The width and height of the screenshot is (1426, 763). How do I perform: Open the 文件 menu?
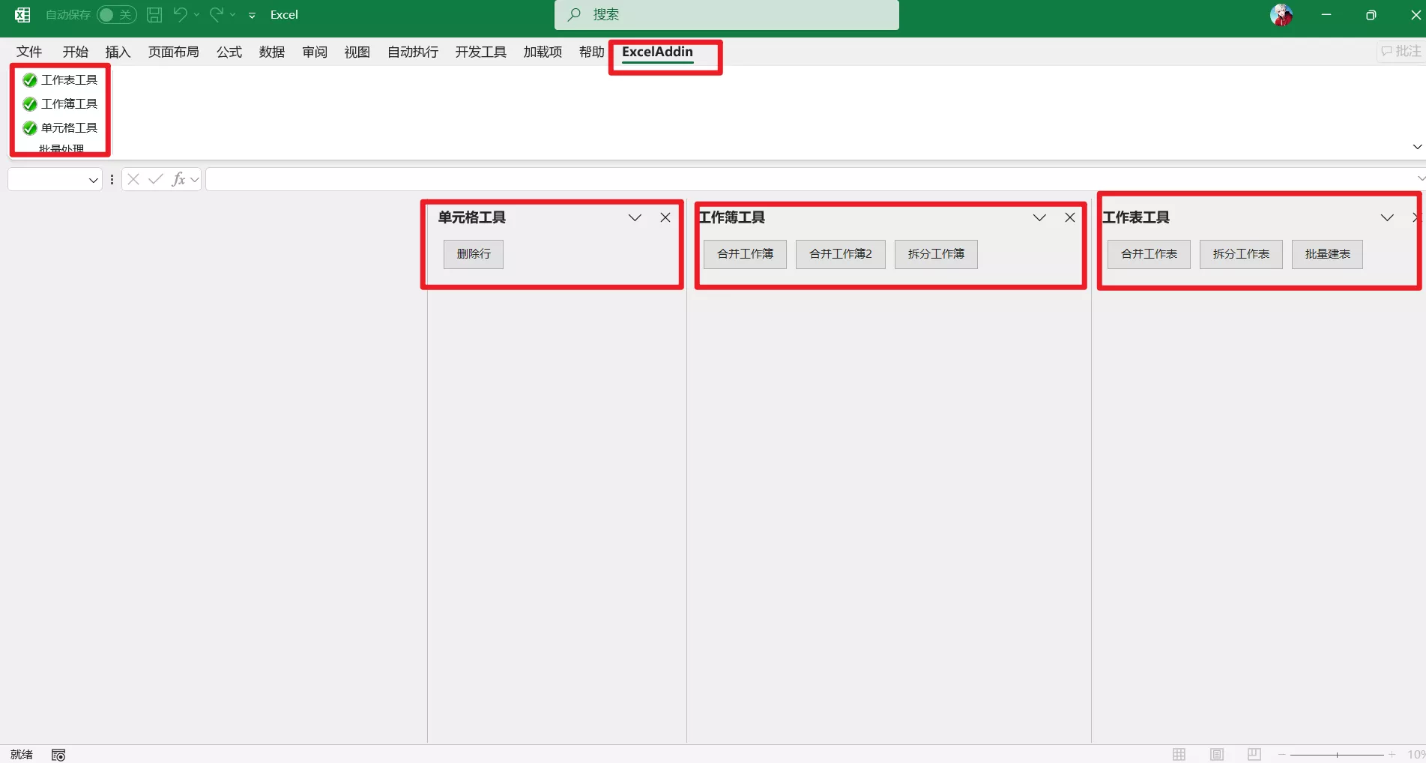pyautogui.click(x=29, y=52)
